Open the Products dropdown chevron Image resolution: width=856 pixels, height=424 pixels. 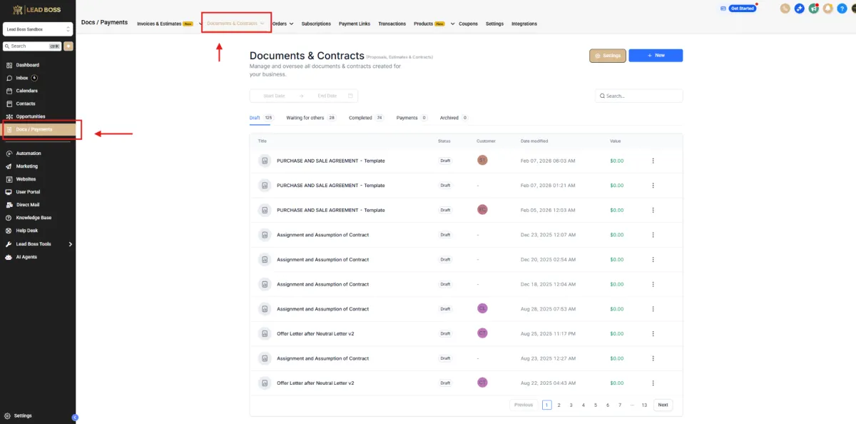click(x=452, y=24)
